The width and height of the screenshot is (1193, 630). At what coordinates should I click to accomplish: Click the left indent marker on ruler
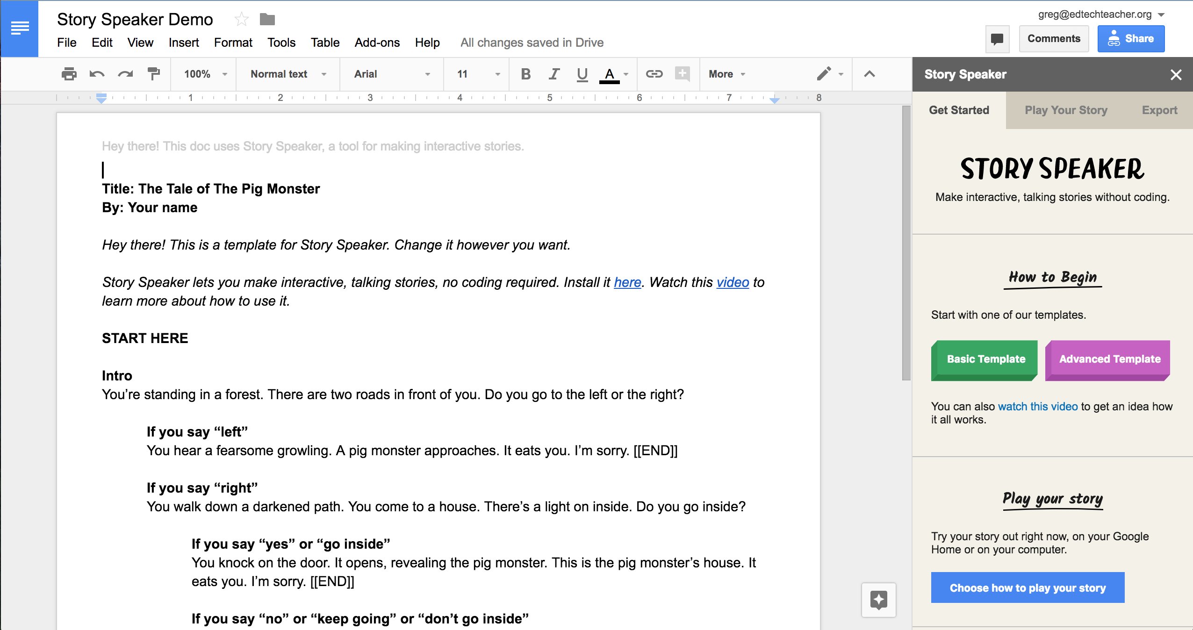(101, 98)
